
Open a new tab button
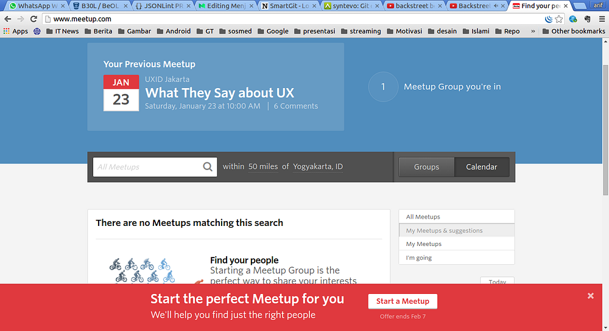580,6
